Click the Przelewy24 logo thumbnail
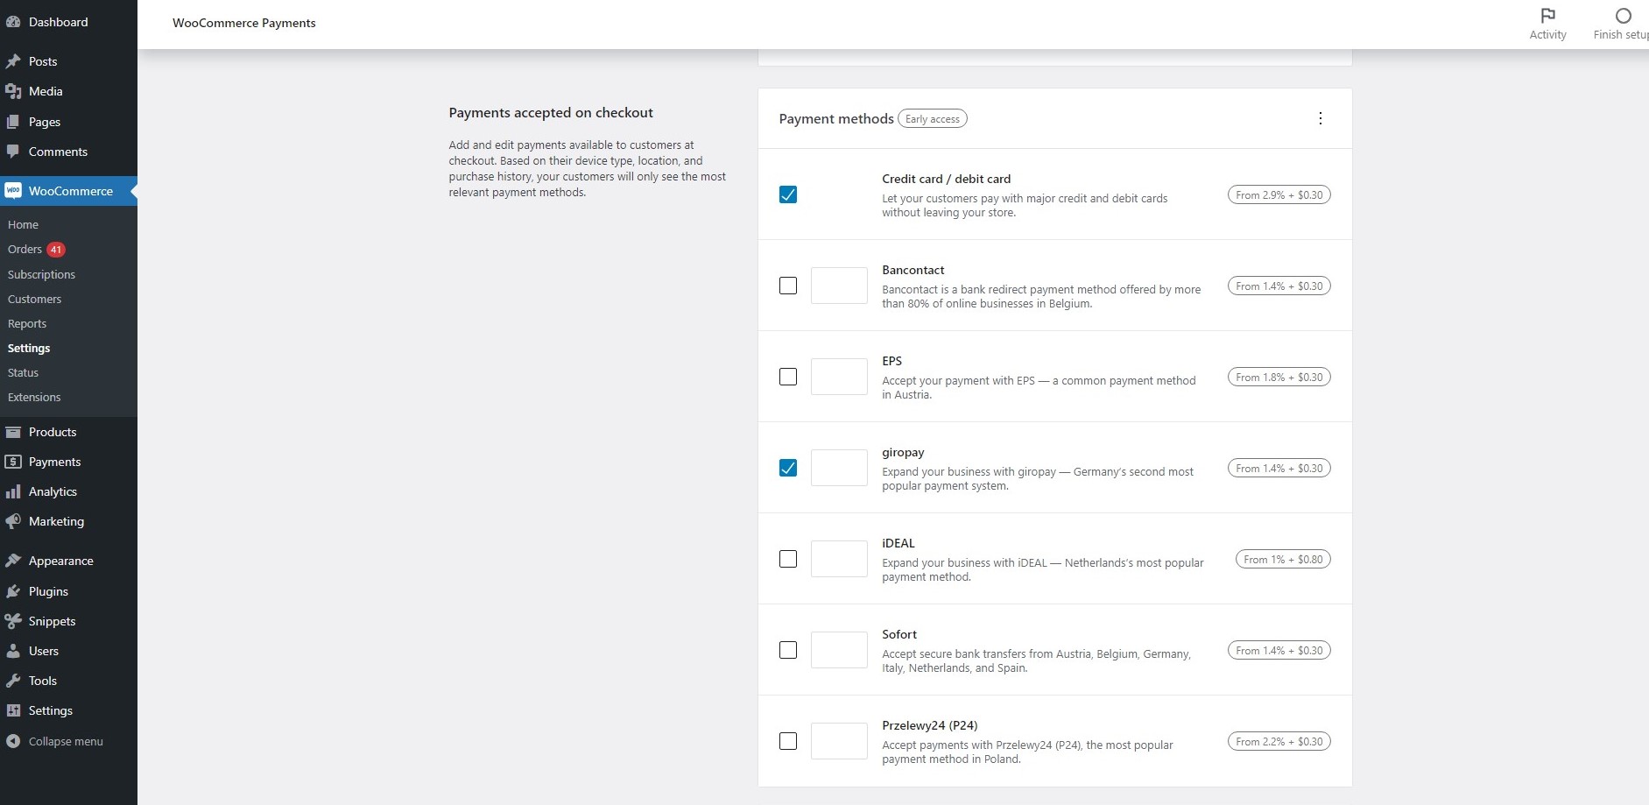The image size is (1649, 805). [839, 741]
